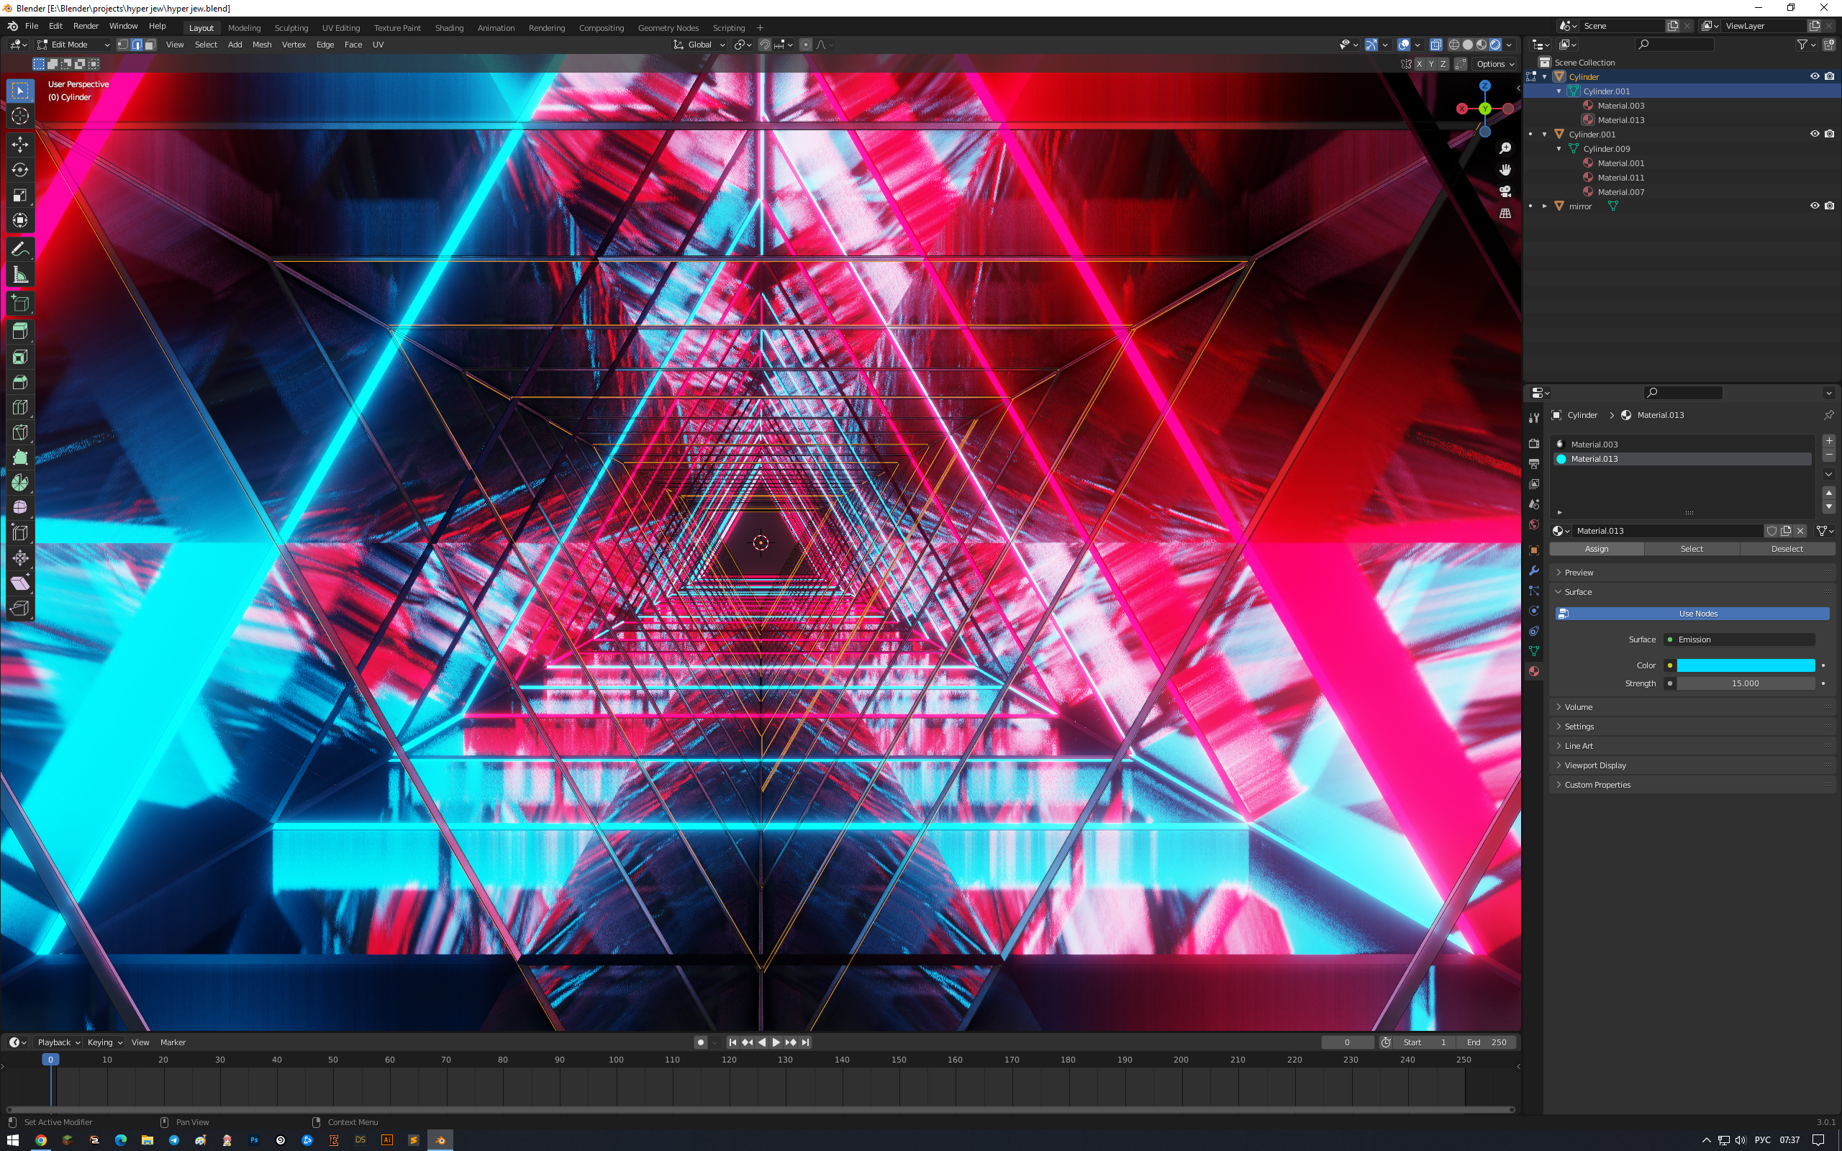Select the Knife tool

coord(21,432)
